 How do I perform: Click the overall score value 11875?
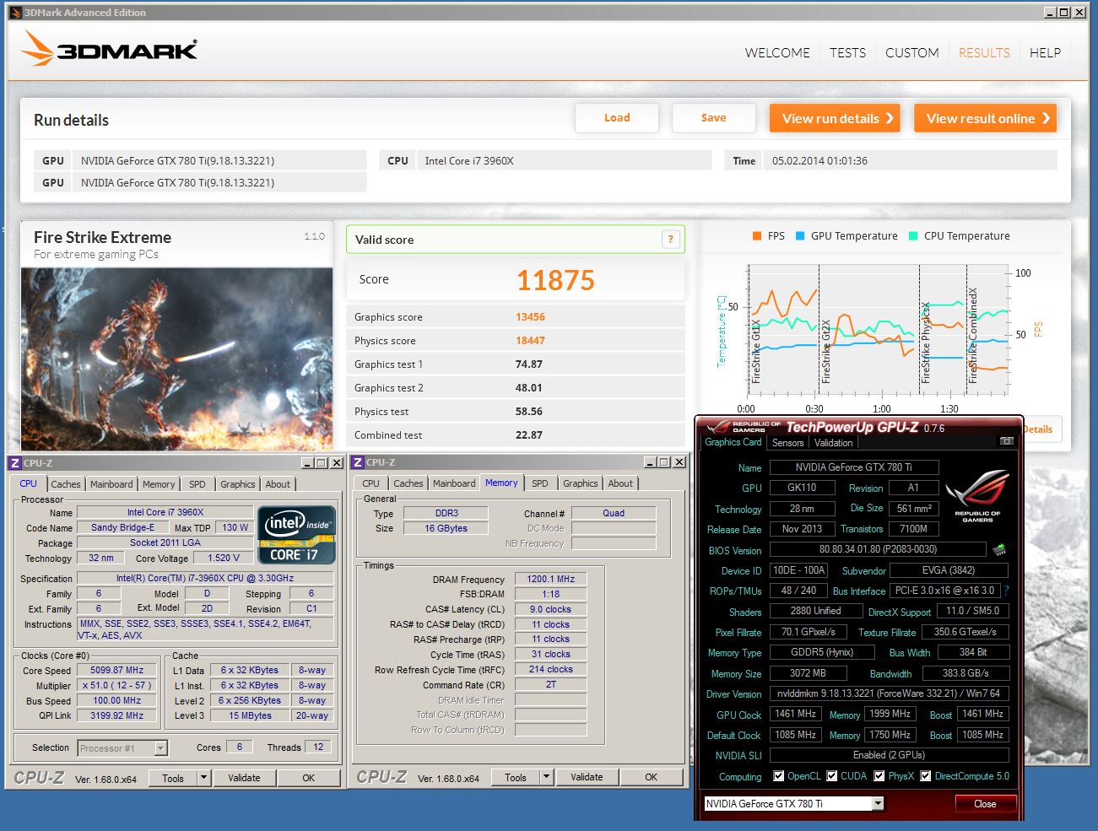[x=555, y=280]
